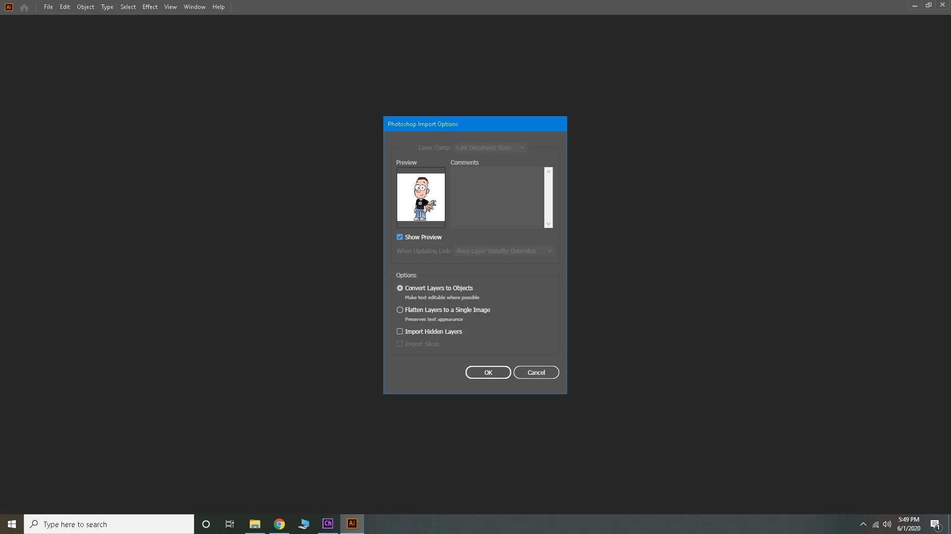Click the Illustrator home icon
The width and height of the screenshot is (951, 534).
[24, 7]
